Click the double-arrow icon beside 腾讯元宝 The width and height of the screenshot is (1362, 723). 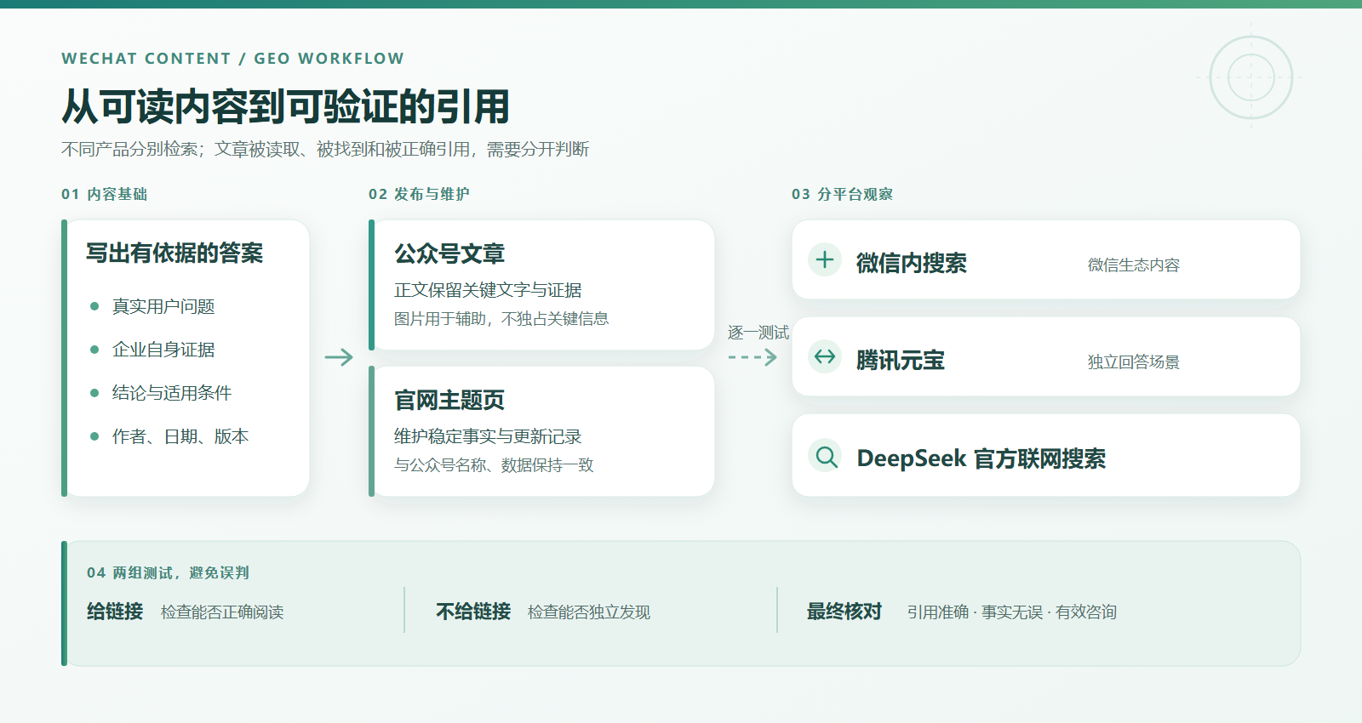coord(825,356)
